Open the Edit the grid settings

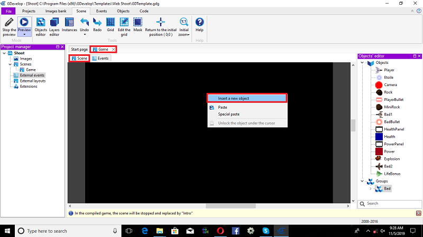pyautogui.click(x=124, y=27)
